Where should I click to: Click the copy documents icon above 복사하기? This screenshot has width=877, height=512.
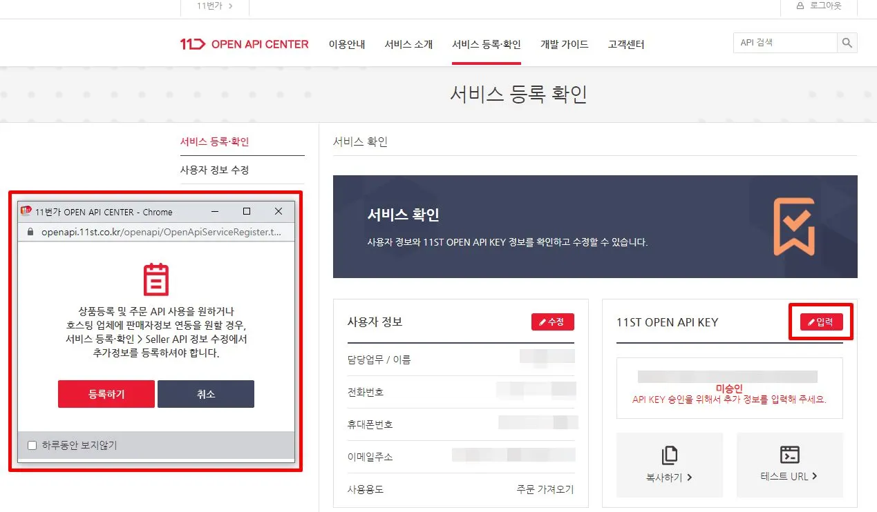[x=669, y=455]
